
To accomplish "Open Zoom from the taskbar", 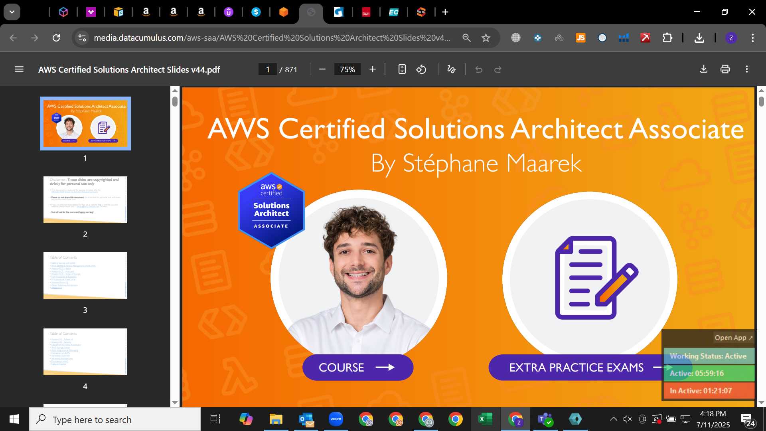I will click(x=336, y=419).
